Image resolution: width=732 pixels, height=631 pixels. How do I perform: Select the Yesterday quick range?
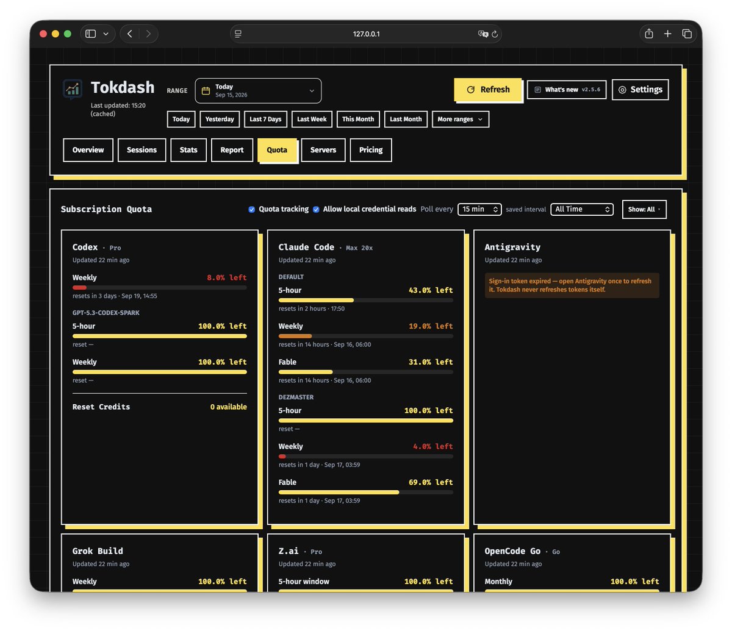point(220,119)
